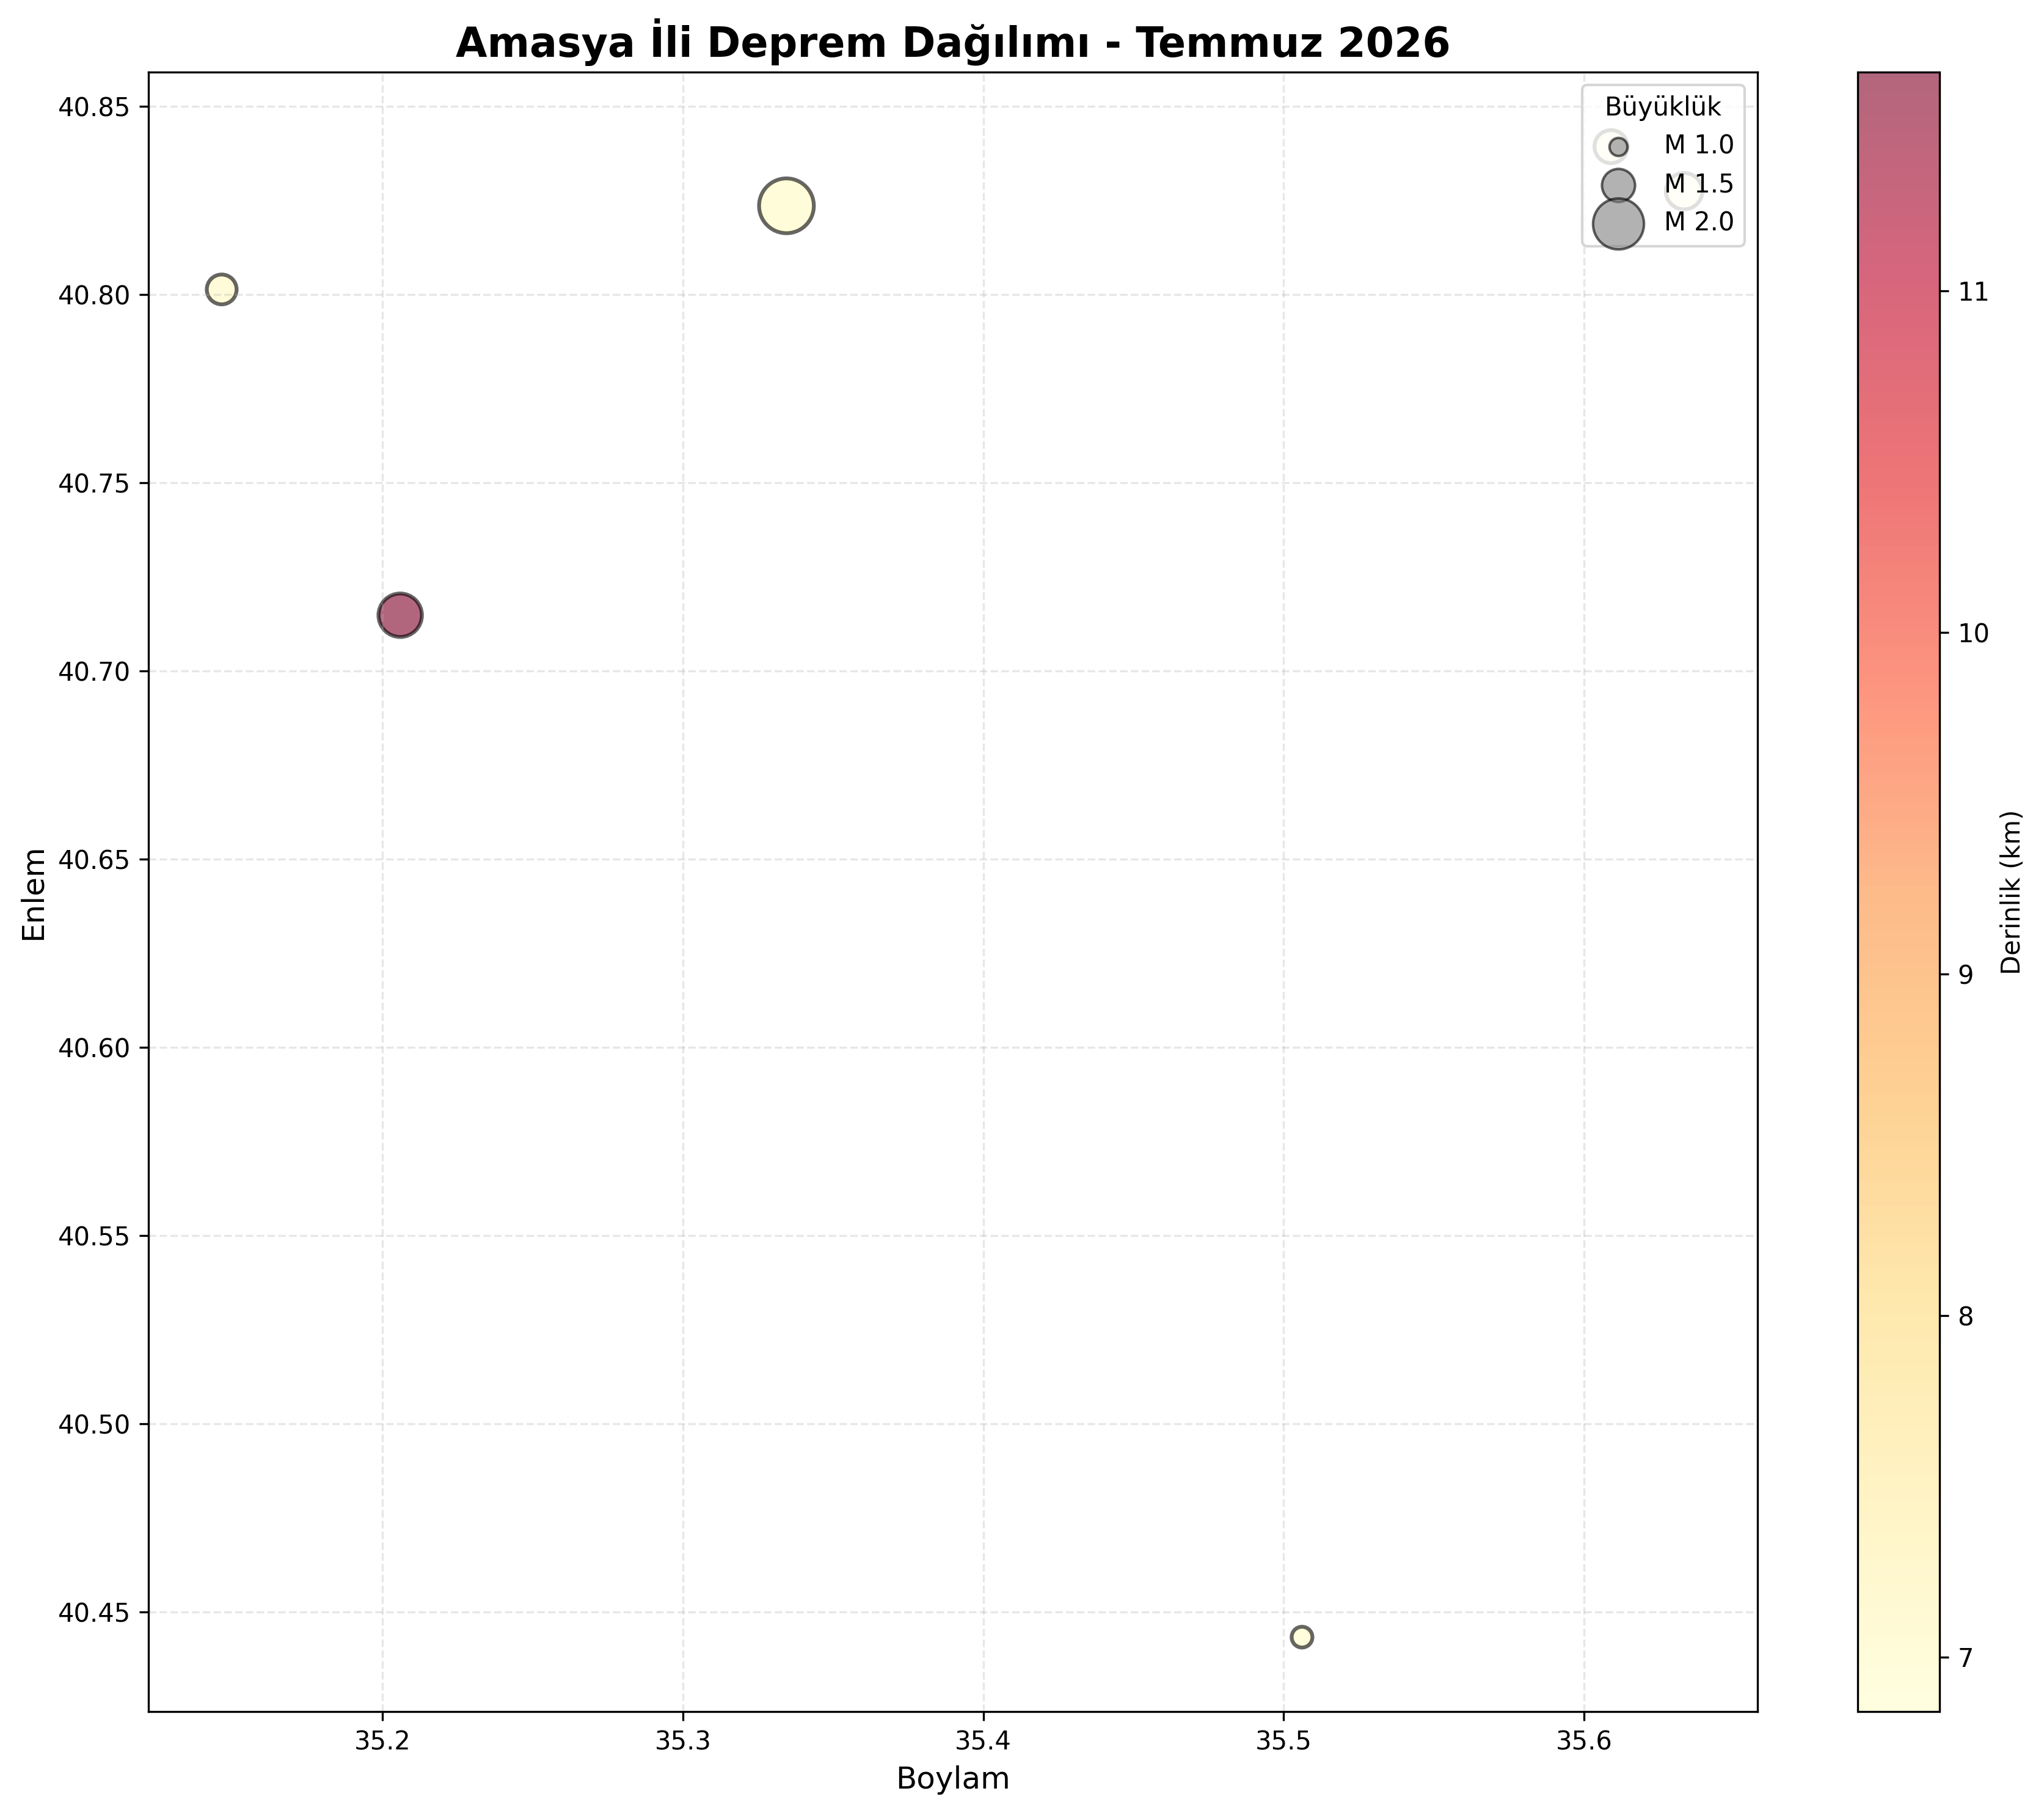Click the colorbar at depth 7
This screenshot has height=1813, width=2044.
click(x=1898, y=1658)
